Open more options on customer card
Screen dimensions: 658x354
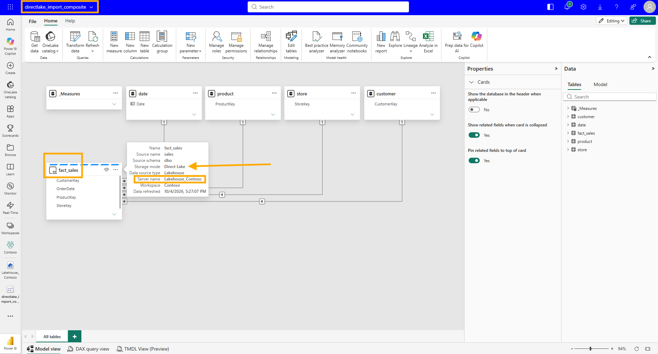point(433,93)
